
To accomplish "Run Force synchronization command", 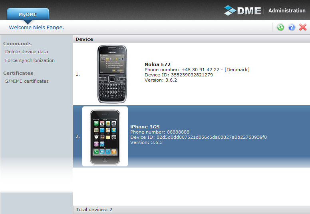I will (x=30, y=60).
